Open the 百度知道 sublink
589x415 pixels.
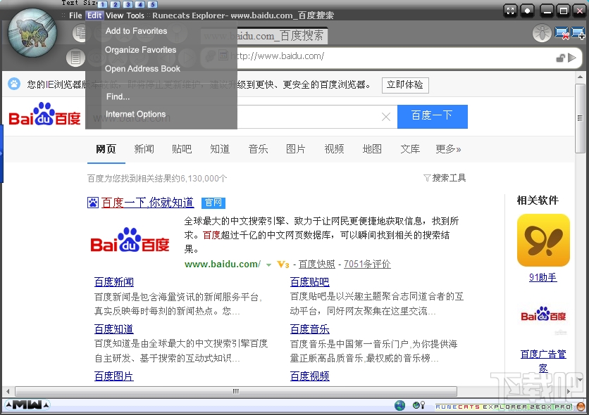114,329
